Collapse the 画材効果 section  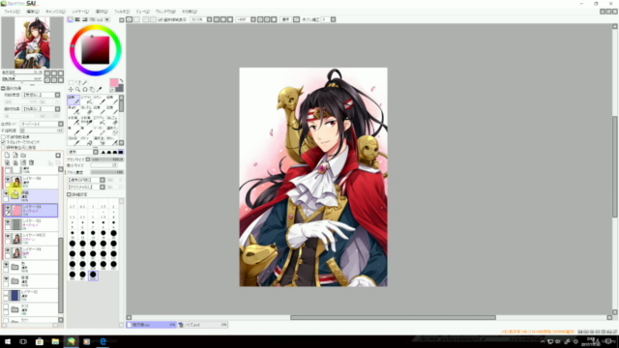[3, 88]
